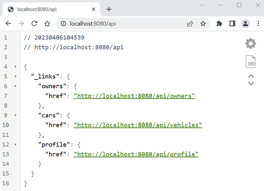Reload the current page
This screenshot has height=191, width=264.
point(34,23)
